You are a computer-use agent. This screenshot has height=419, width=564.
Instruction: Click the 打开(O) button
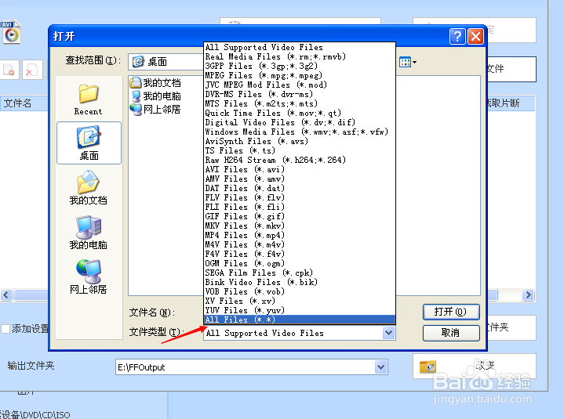click(451, 312)
